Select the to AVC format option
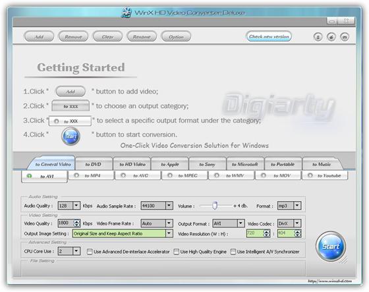The image size is (369, 292). [138, 176]
